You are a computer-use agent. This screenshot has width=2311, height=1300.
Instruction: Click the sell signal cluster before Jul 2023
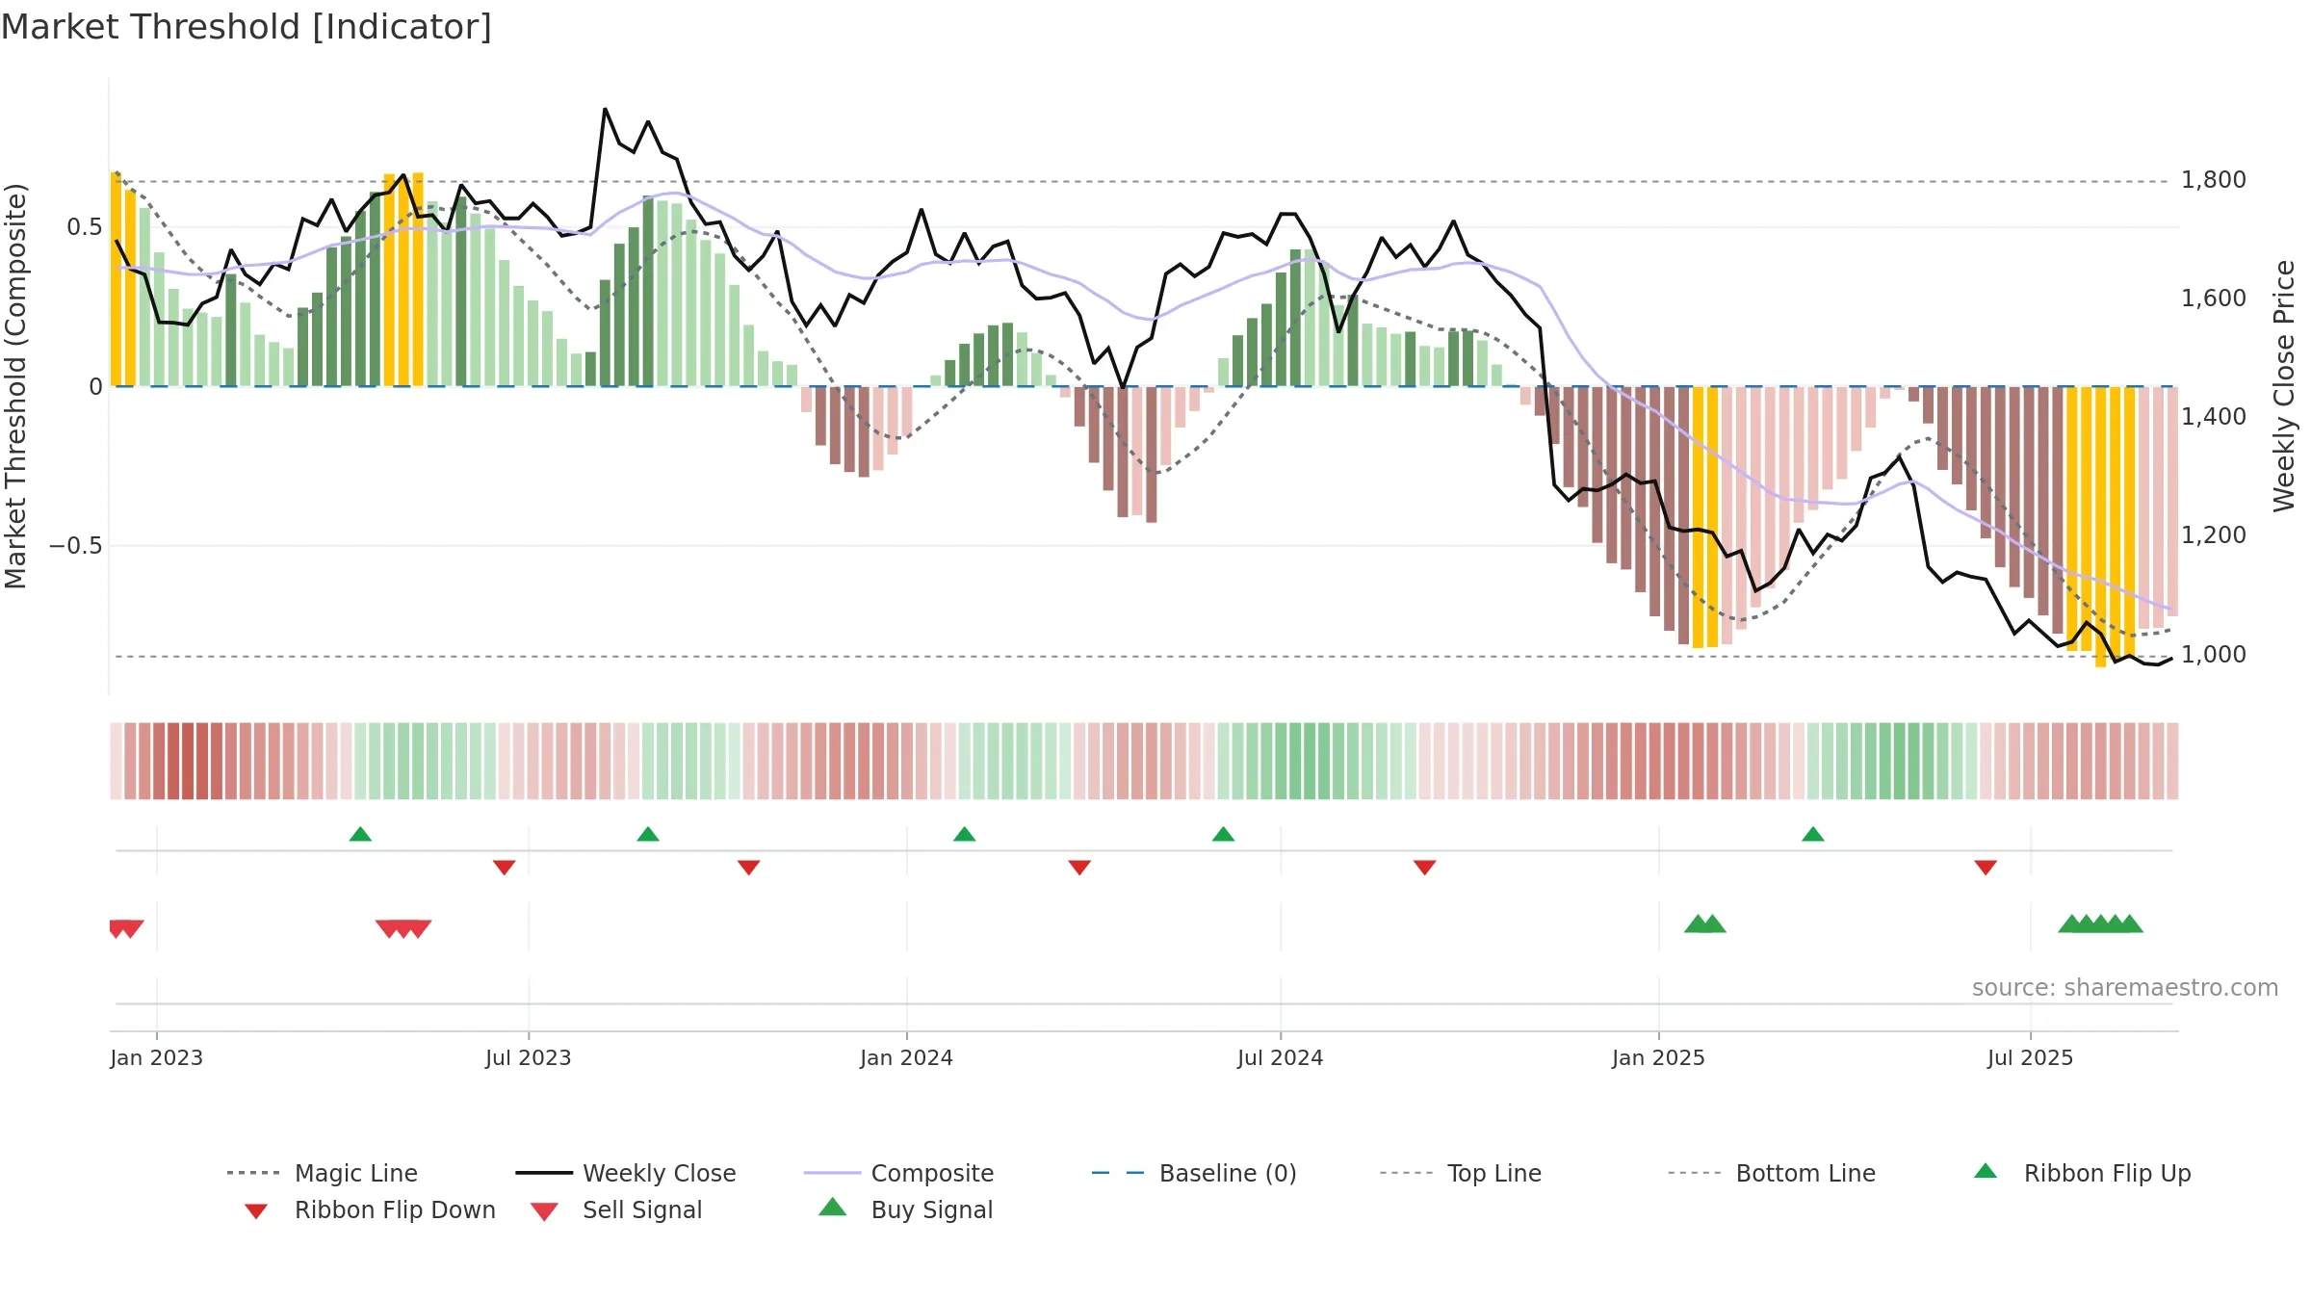pyautogui.click(x=403, y=929)
